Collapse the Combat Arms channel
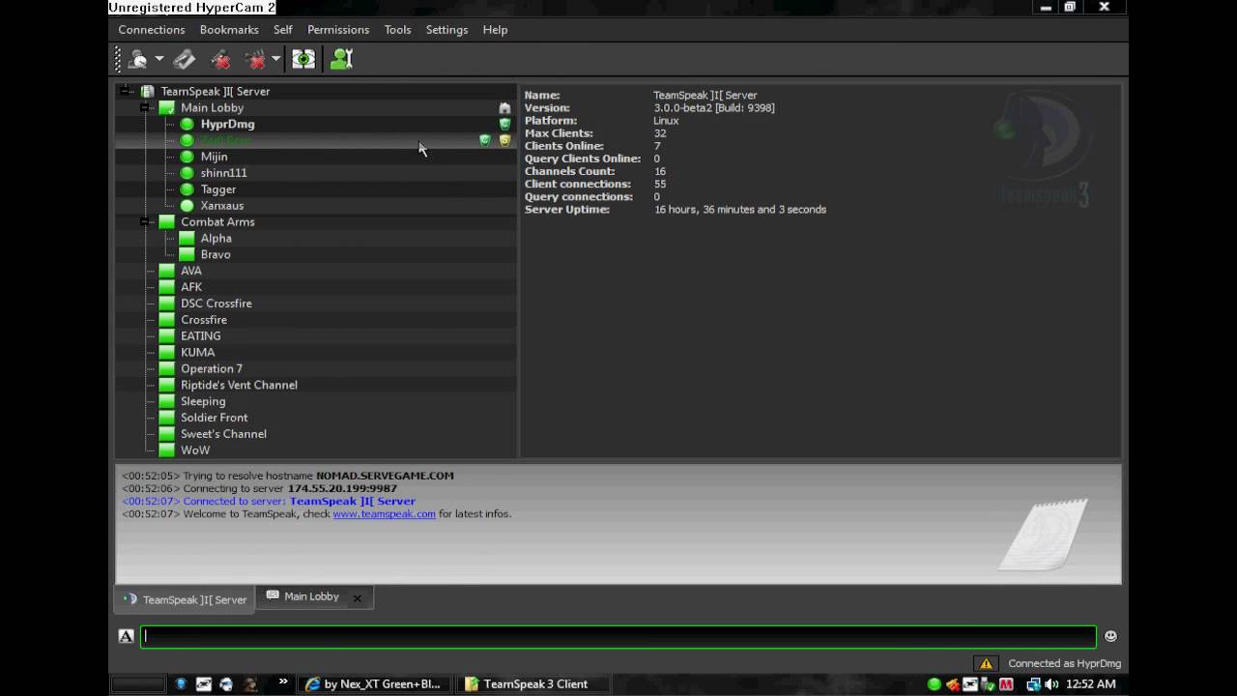Image resolution: width=1237 pixels, height=696 pixels. point(145,221)
